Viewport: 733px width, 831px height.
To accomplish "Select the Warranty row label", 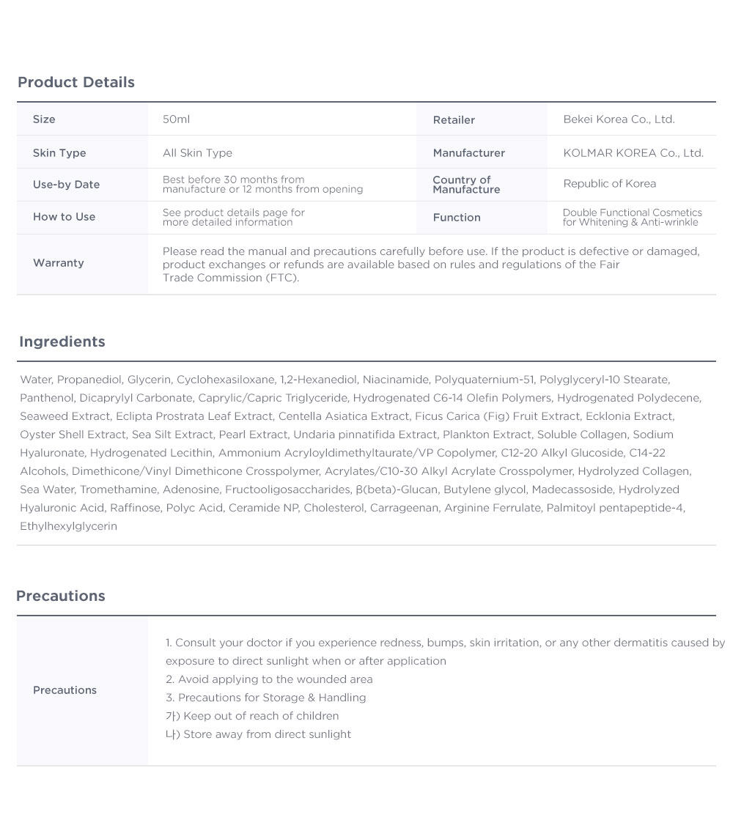I will (x=59, y=263).
